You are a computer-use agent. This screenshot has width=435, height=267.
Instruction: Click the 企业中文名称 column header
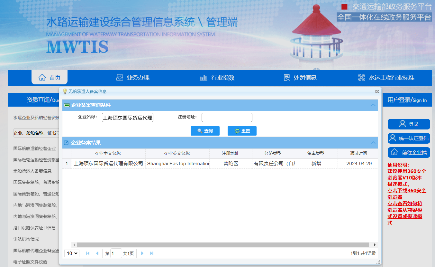tap(108, 154)
